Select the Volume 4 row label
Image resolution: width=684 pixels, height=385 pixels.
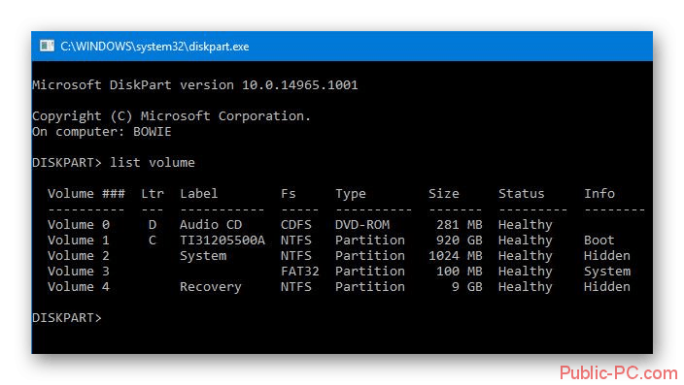coord(79,287)
